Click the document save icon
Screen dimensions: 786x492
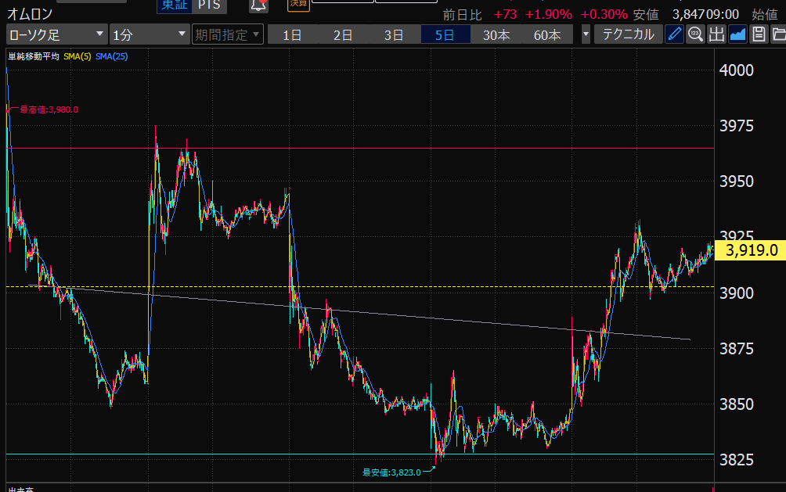(x=759, y=34)
